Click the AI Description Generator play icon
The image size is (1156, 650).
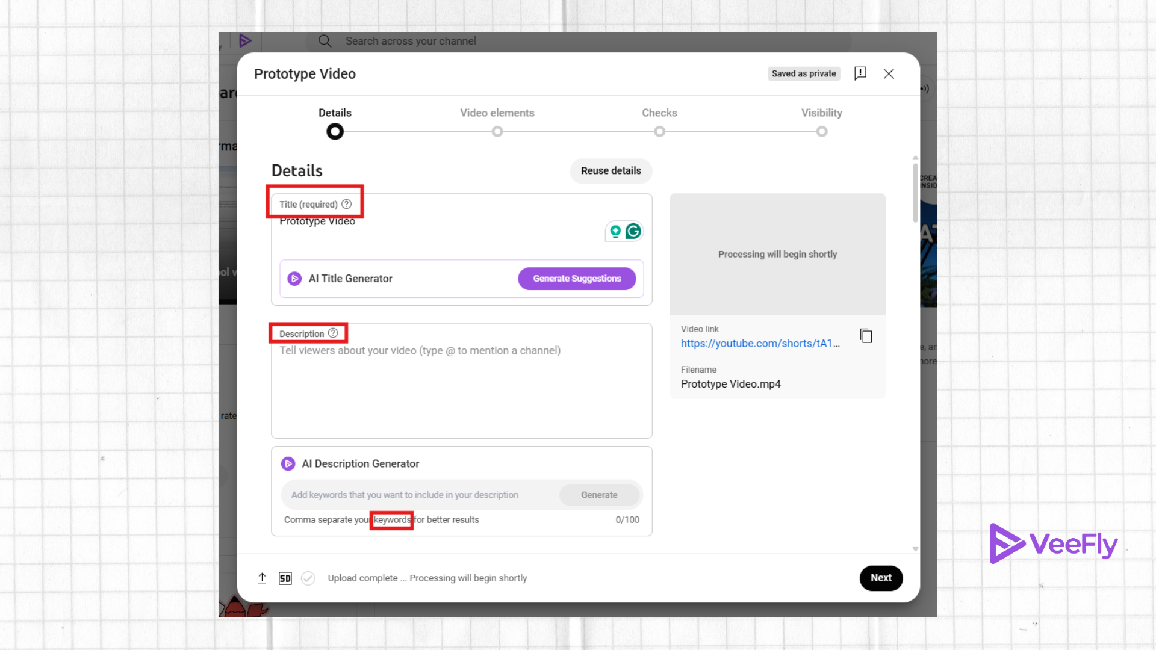[288, 463]
